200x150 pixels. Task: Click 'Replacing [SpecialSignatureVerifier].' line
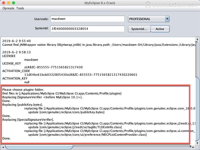coord(28,120)
